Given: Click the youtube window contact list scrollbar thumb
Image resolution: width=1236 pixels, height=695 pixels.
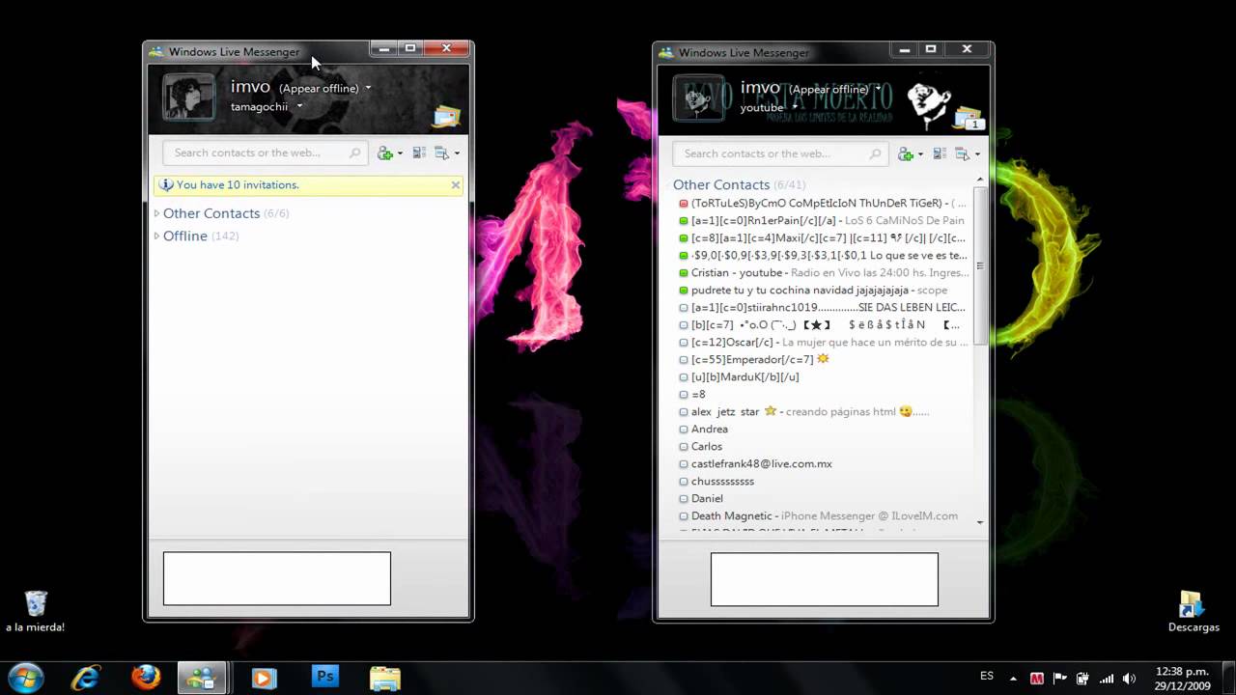Looking at the screenshot, I should pos(980,265).
